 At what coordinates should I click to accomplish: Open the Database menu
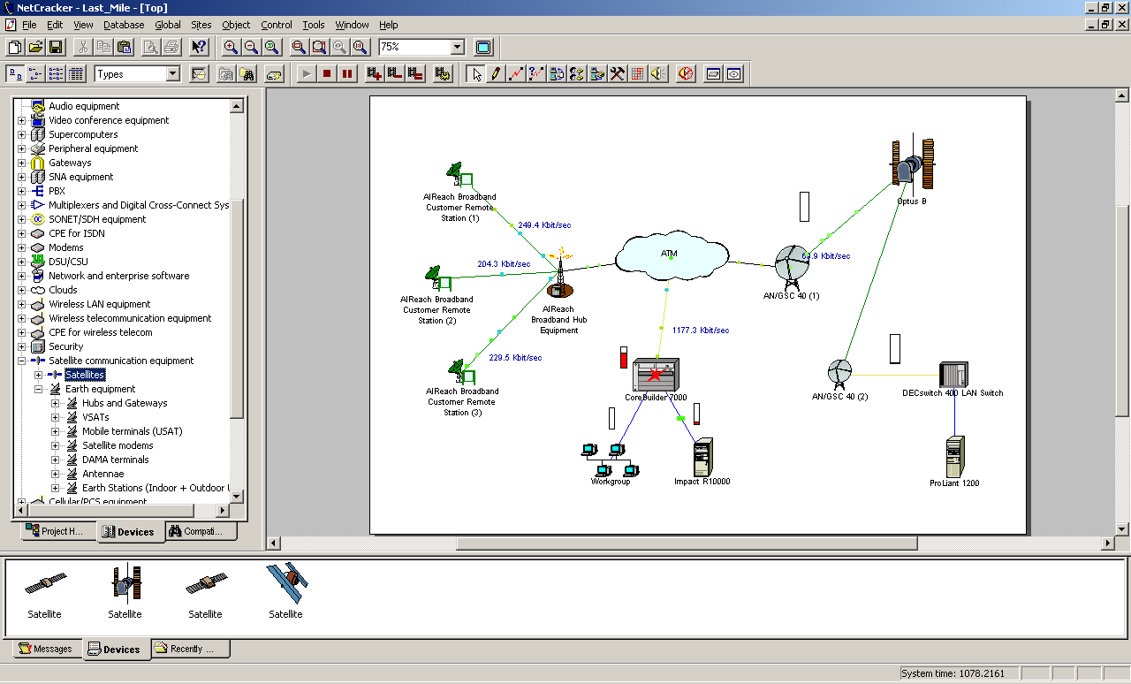point(124,25)
